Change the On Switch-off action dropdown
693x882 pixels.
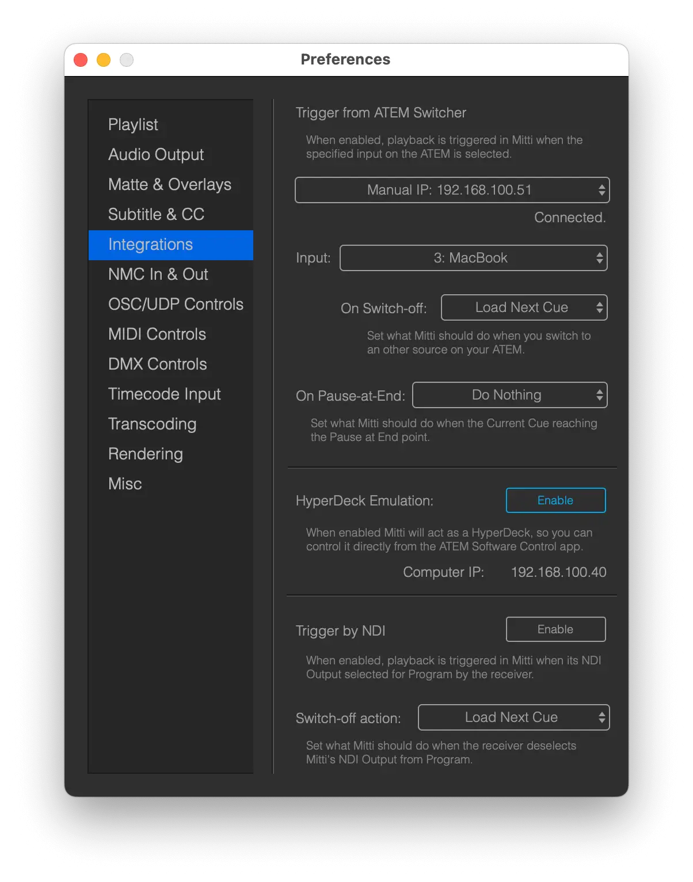pos(524,307)
